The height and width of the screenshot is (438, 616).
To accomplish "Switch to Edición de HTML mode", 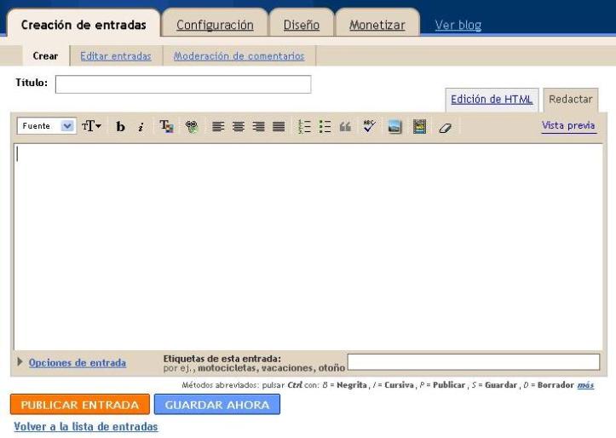I will [492, 100].
